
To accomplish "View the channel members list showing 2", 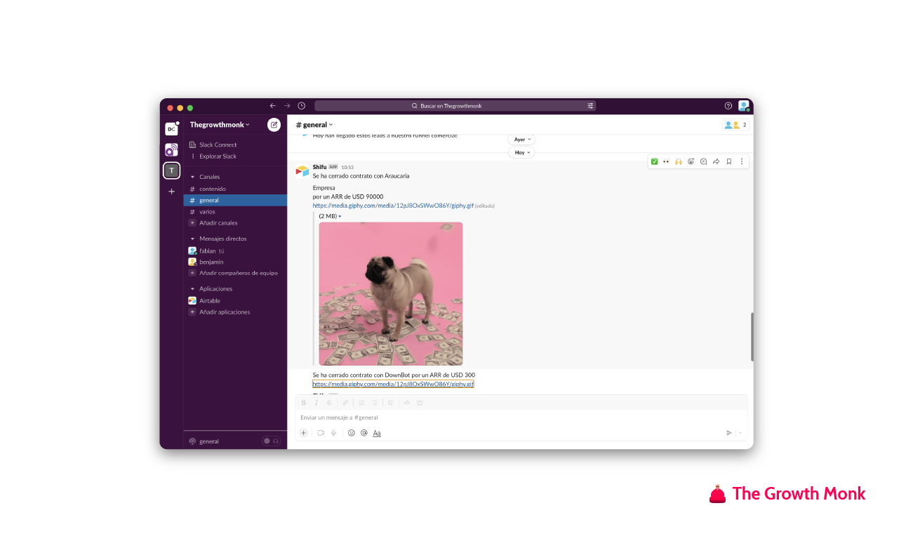I will tap(735, 125).
